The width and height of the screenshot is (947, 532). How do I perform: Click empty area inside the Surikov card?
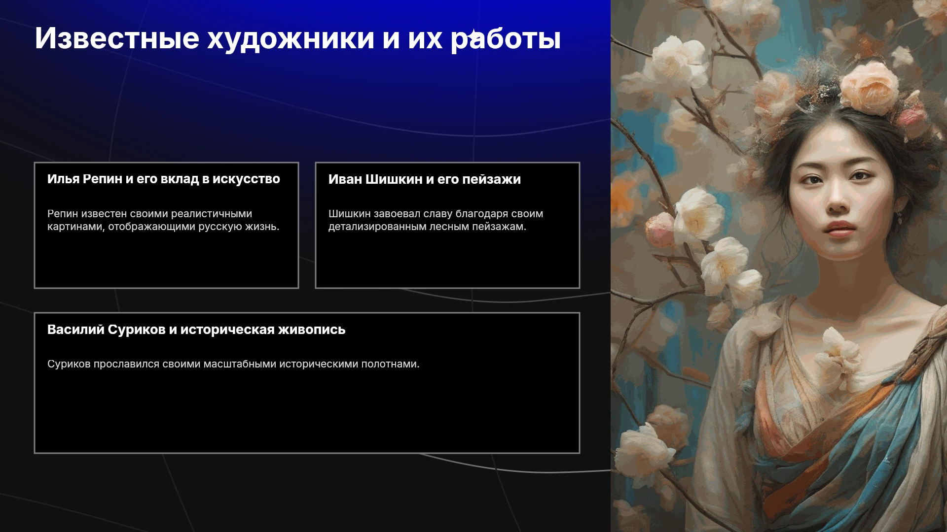click(x=307, y=414)
